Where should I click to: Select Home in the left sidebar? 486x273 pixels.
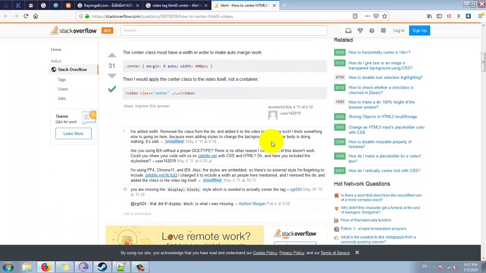[56, 50]
